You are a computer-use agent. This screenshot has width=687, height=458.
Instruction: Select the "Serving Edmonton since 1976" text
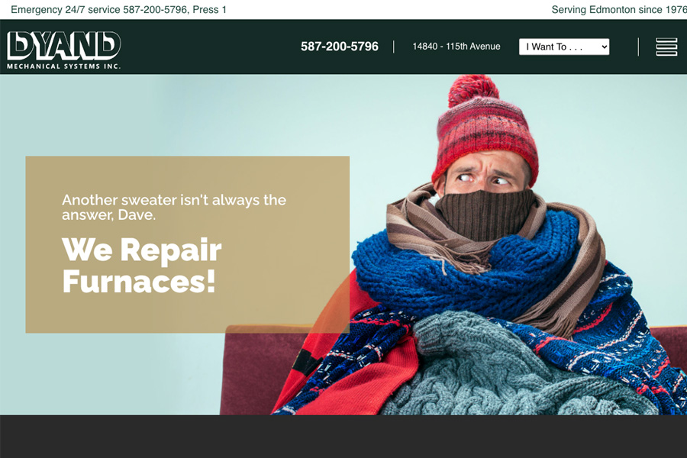pos(618,10)
